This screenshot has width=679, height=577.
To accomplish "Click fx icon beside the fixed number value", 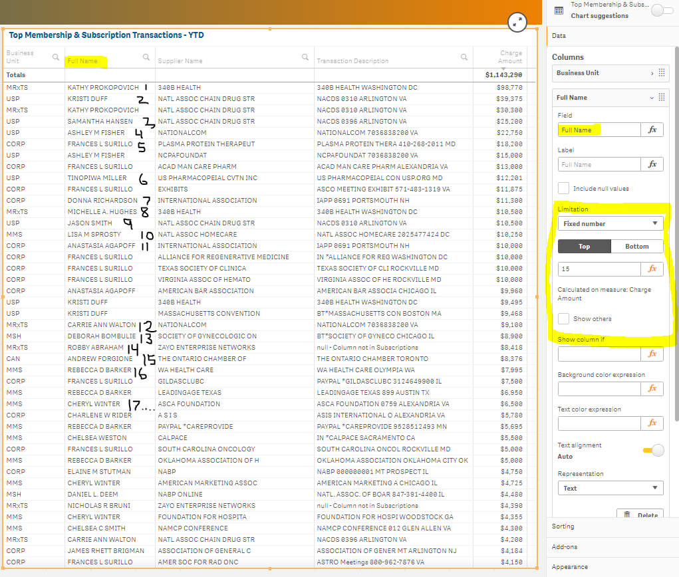I will 650,269.
